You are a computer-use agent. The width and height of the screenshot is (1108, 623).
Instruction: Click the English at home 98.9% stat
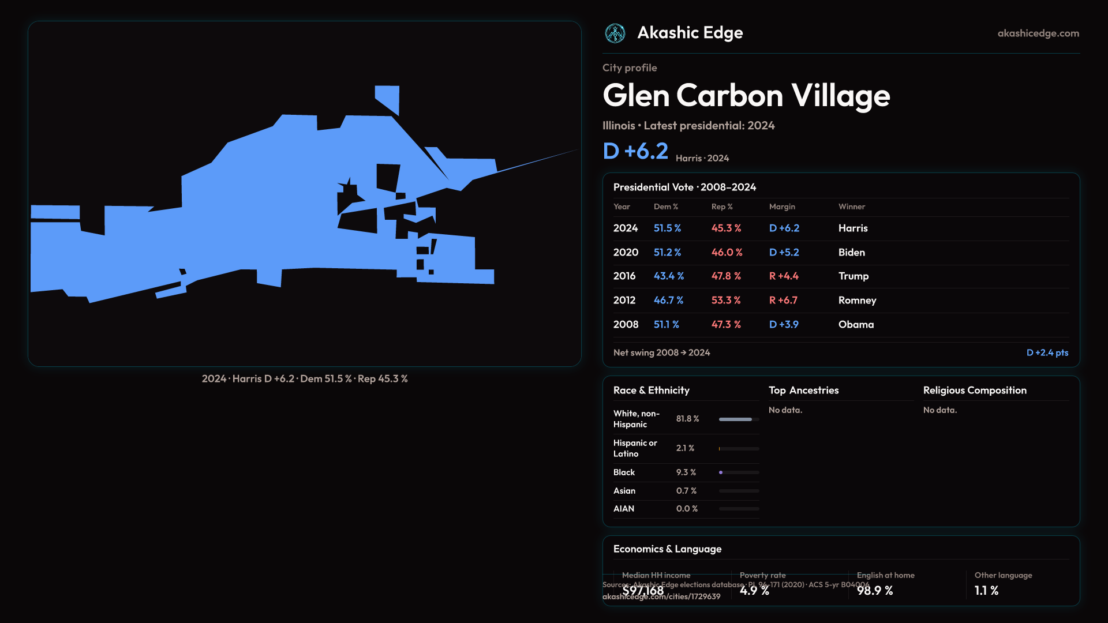tap(874, 591)
